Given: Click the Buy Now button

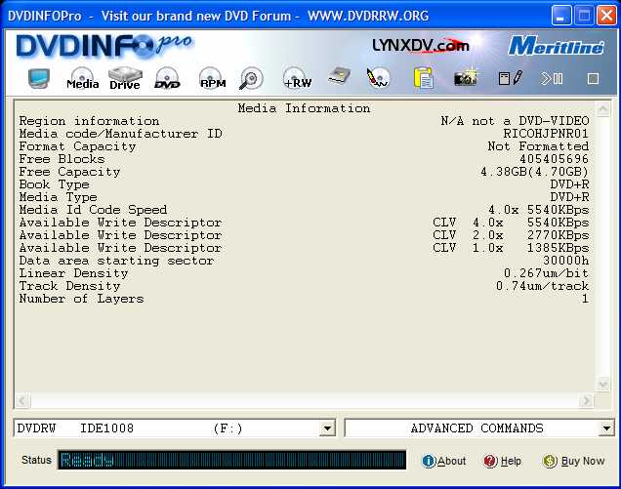Looking at the screenshot, I should [x=574, y=461].
